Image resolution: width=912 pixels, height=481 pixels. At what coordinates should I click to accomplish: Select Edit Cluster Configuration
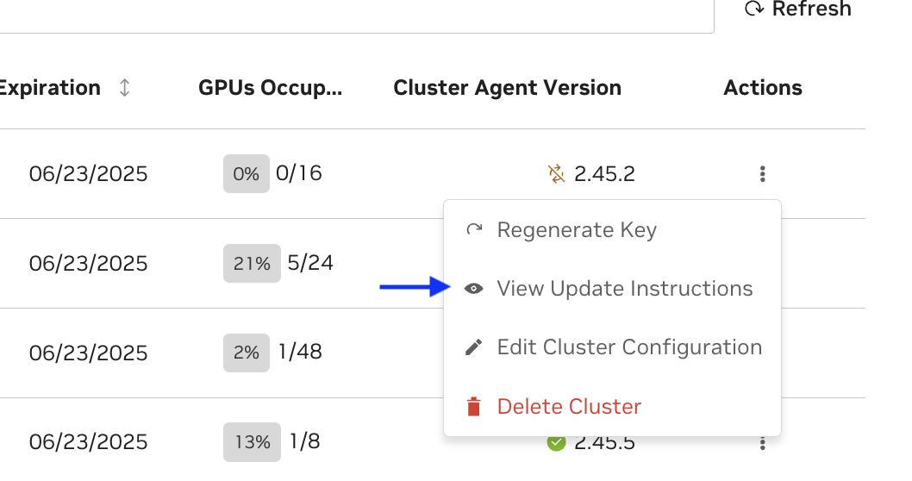pyautogui.click(x=629, y=347)
